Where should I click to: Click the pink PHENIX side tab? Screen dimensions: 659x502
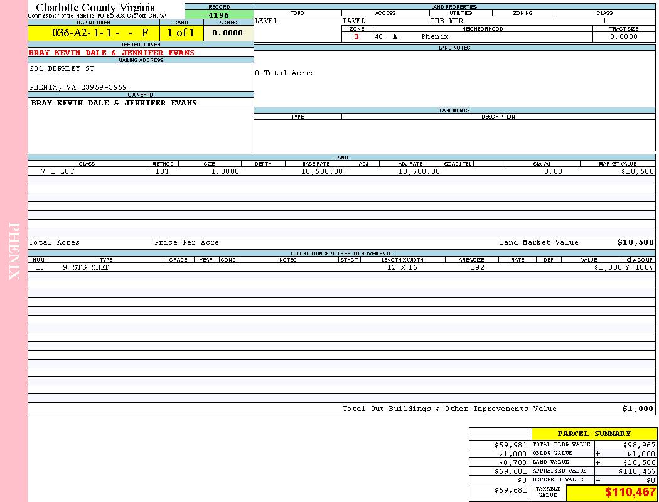14,251
